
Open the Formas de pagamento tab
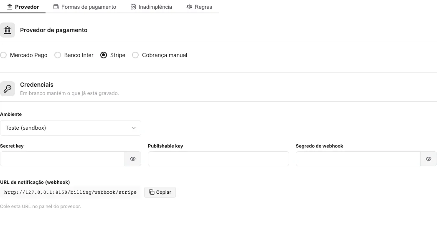85,7
